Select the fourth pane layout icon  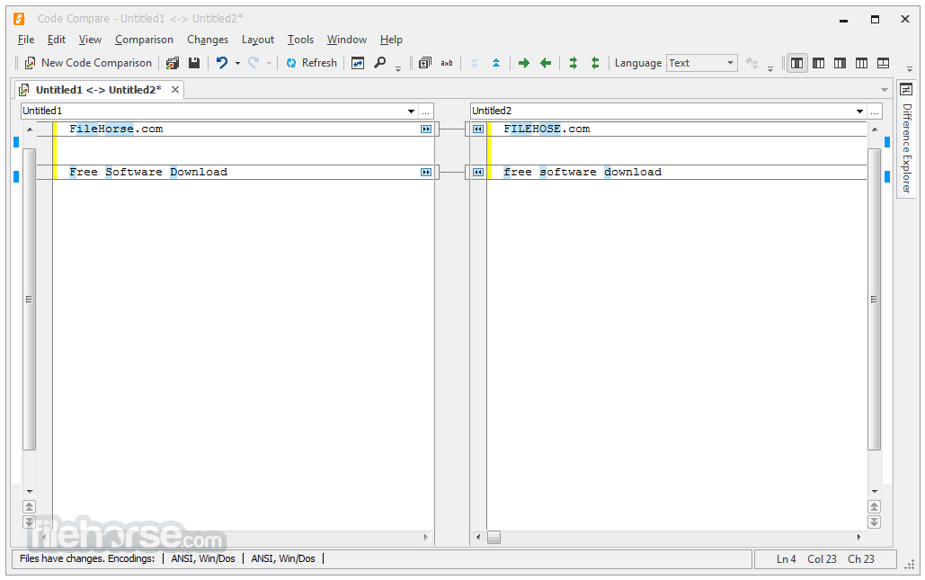coord(861,63)
